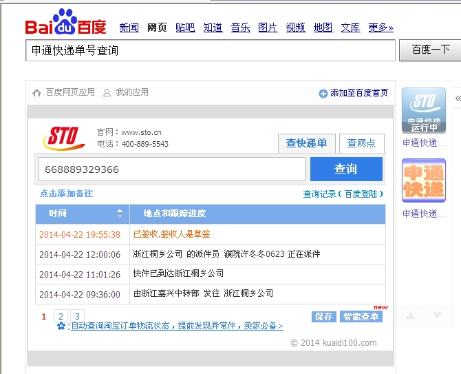Open the 文库 link
The height and width of the screenshot is (374, 461).
click(x=350, y=28)
